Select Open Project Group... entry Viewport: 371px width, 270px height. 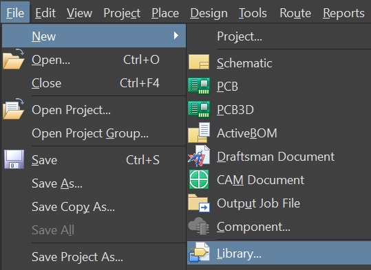pyautogui.click(x=94, y=133)
